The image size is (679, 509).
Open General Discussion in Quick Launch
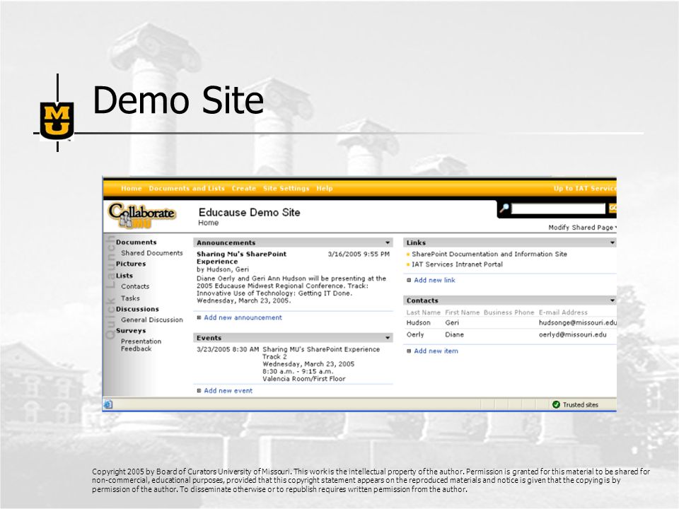152,320
